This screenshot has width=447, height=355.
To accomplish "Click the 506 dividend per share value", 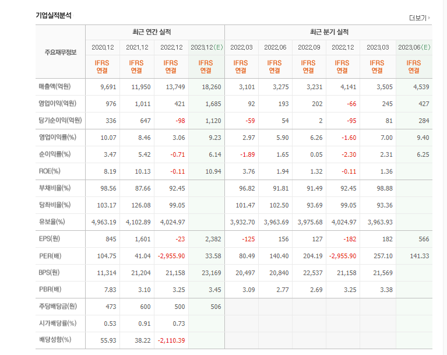I will pyautogui.click(x=216, y=307).
